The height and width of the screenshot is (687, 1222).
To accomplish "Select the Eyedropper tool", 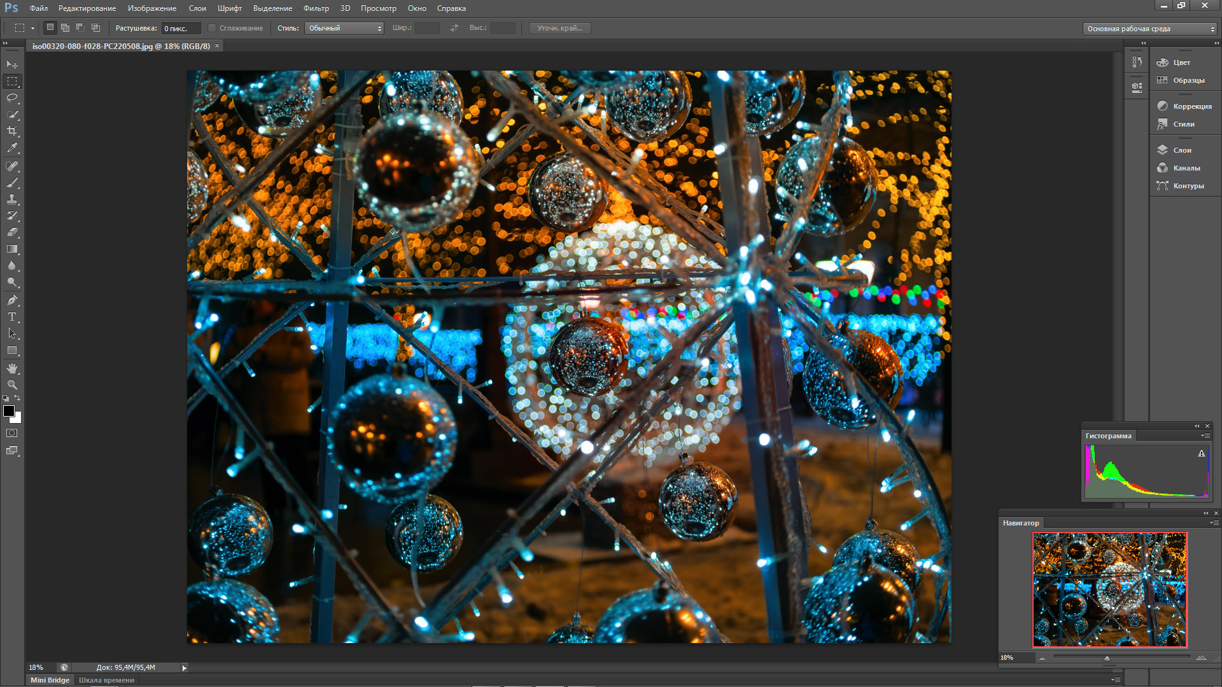I will tap(12, 148).
